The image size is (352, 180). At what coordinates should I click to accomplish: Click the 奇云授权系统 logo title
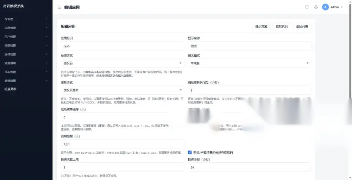(x=13, y=6)
